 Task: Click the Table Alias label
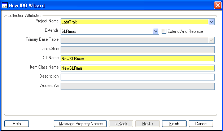point(49,49)
